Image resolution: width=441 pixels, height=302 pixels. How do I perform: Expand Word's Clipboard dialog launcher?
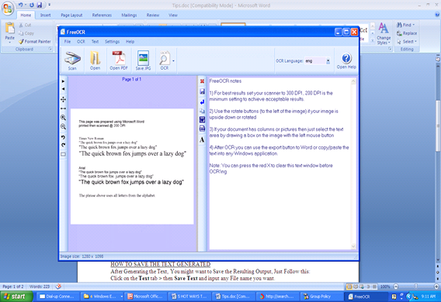(50, 49)
